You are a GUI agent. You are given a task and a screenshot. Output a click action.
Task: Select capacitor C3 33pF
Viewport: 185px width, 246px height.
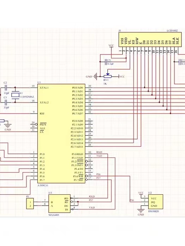6,103
